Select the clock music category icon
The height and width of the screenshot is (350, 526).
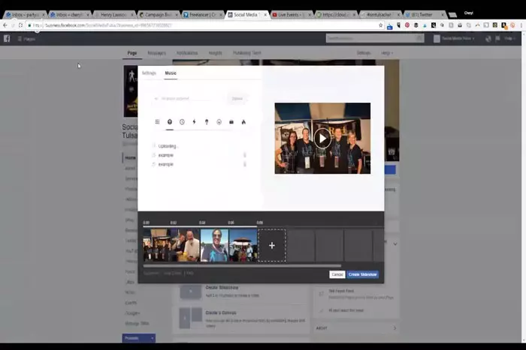pyautogui.click(x=182, y=122)
